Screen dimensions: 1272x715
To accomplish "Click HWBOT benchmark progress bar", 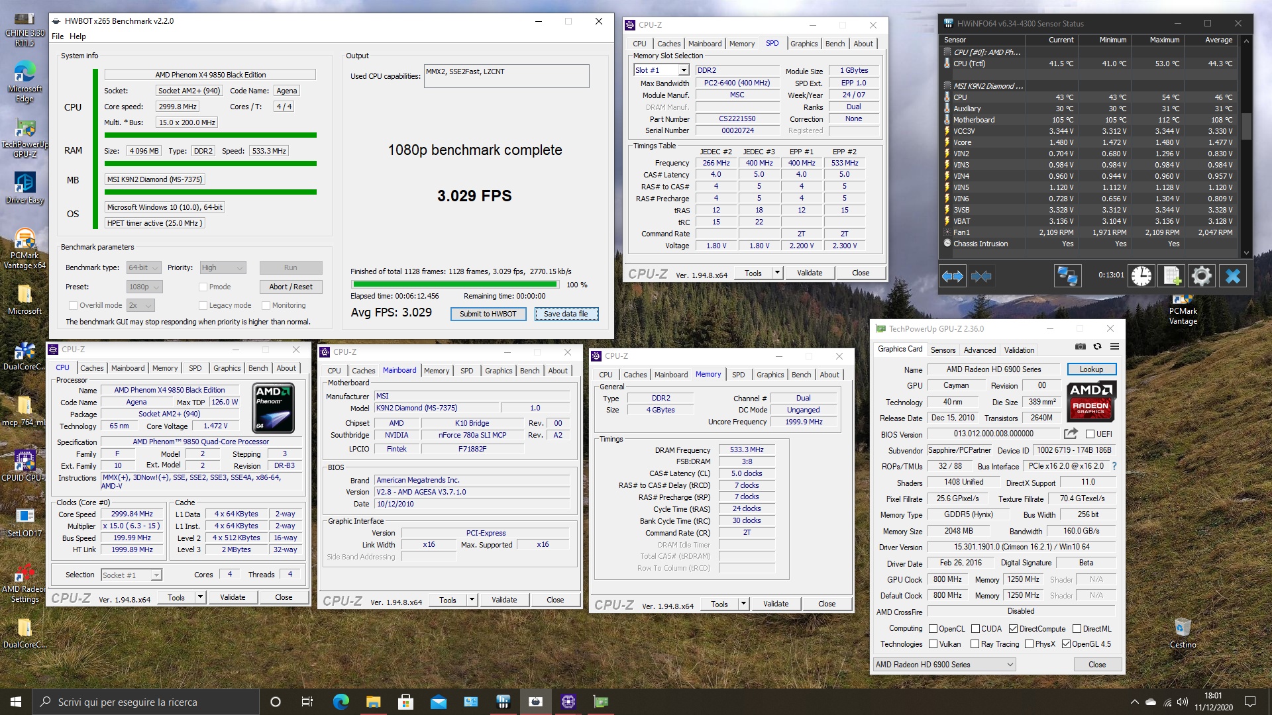I will tap(454, 285).
